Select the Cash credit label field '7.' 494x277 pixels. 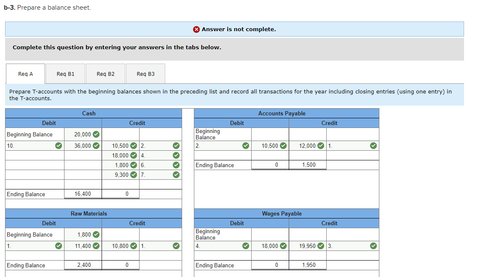(160, 175)
